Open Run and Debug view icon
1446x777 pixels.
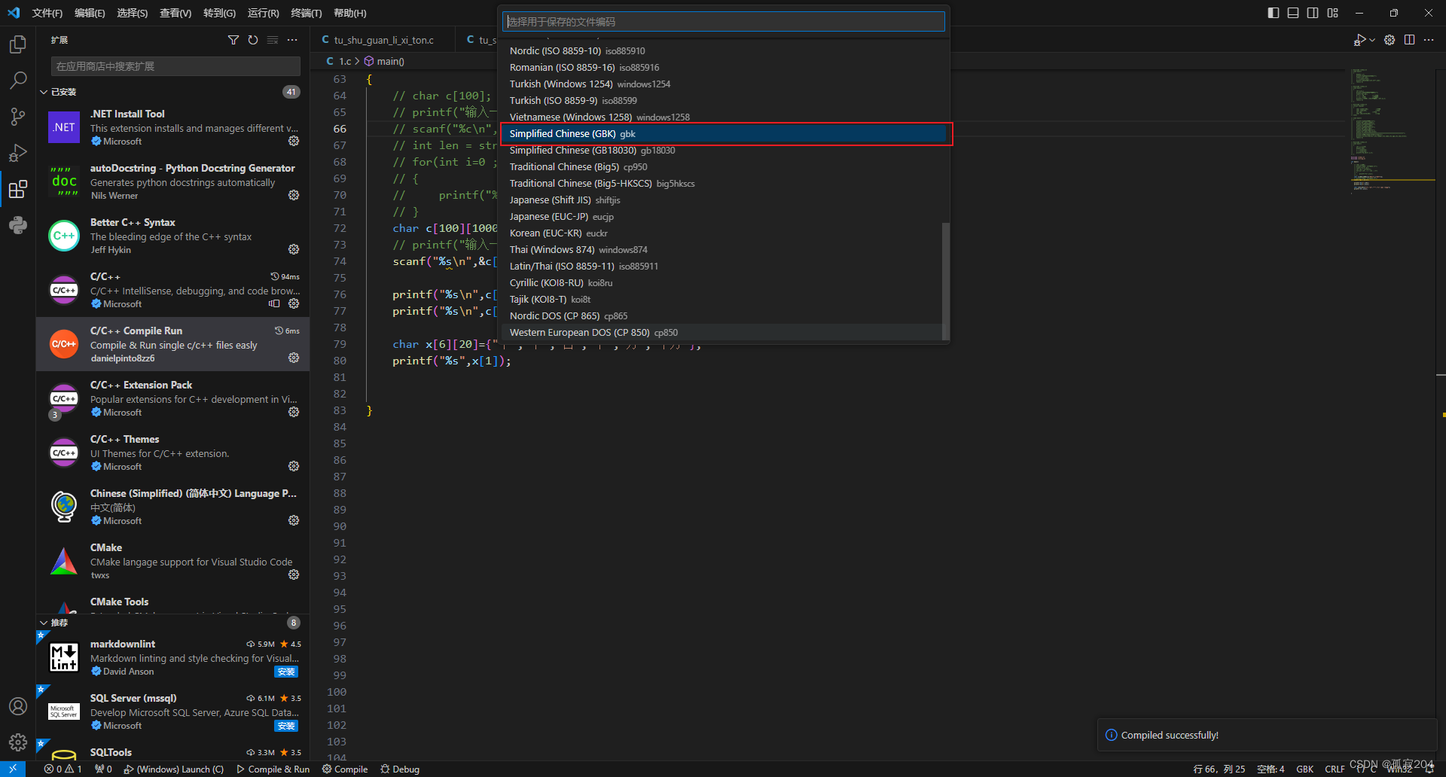coord(18,153)
